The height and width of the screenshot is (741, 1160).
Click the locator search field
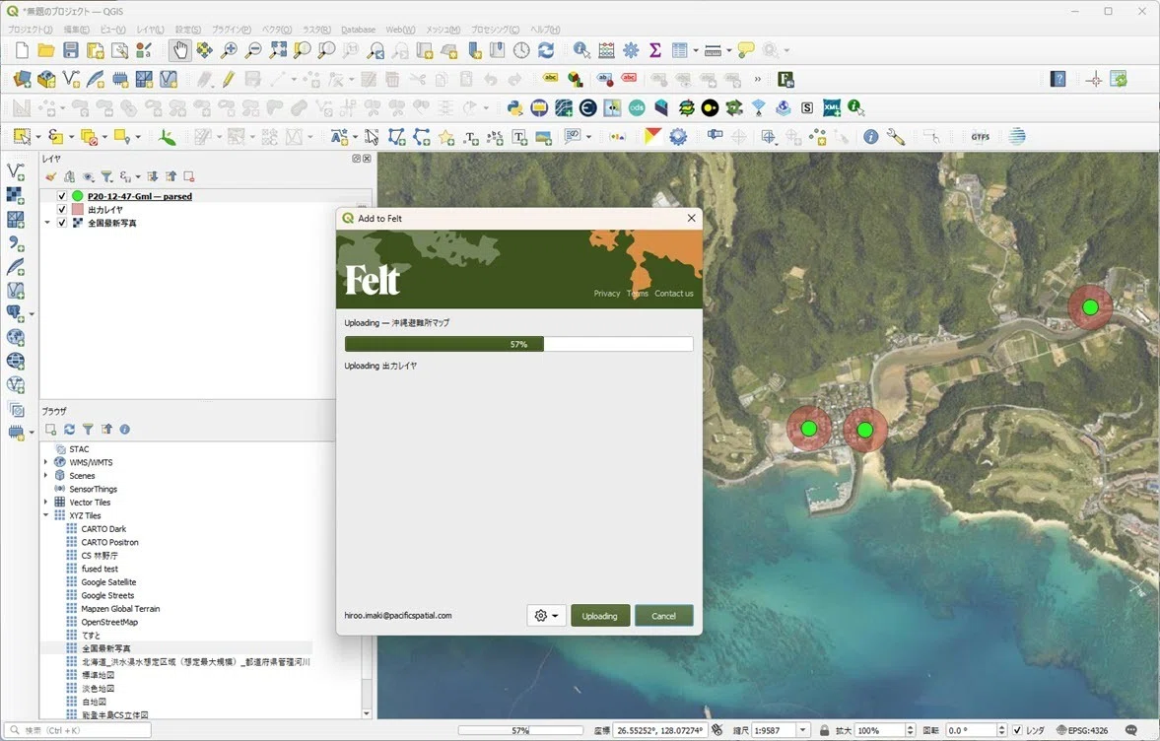click(x=78, y=730)
